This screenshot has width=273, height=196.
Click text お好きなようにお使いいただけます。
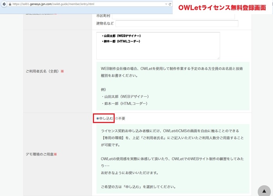[130, 173]
